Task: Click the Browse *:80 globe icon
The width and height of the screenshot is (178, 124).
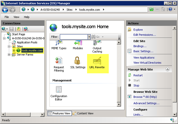Action: (130, 97)
